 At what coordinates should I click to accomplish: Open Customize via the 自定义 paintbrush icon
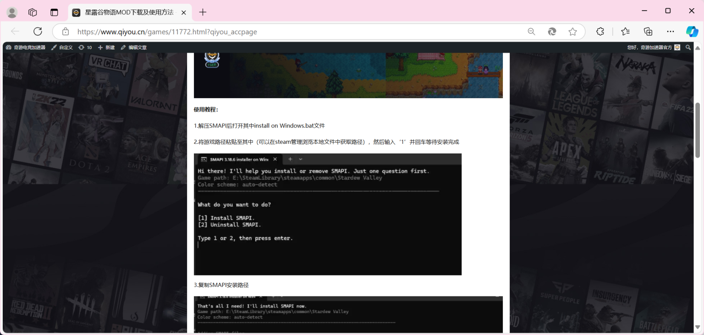pos(54,47)
